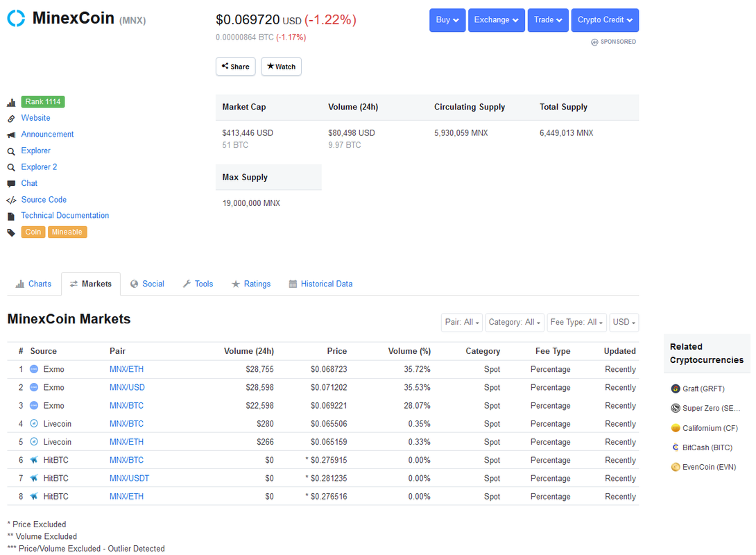Viewport: 756px width, 555px height.
Task: Click the tag icon beside Coin
Action: 11,233
